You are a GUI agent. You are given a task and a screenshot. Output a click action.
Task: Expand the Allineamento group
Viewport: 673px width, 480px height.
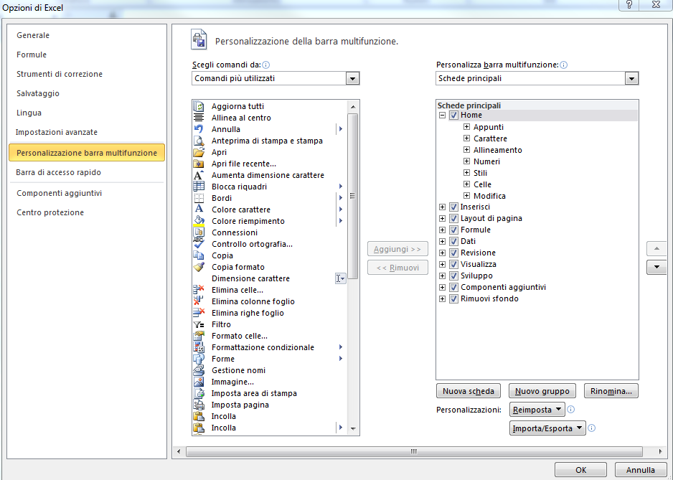point(466,150)
